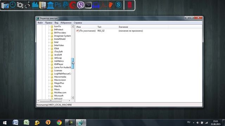
Task: Click the Тип column header
Action: (x=107, y=27)
